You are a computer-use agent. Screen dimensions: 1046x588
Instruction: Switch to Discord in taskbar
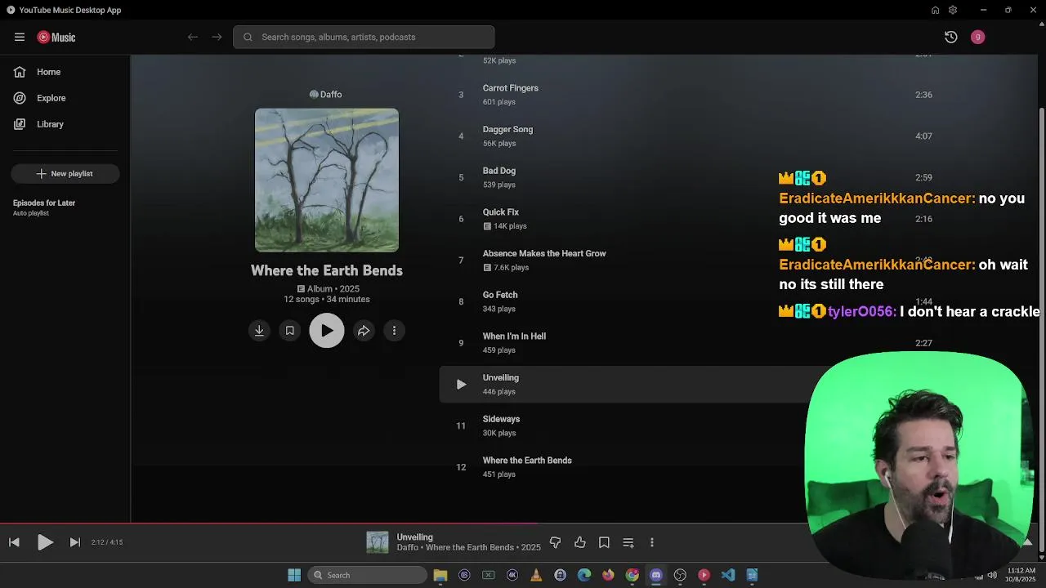point(655,575)
